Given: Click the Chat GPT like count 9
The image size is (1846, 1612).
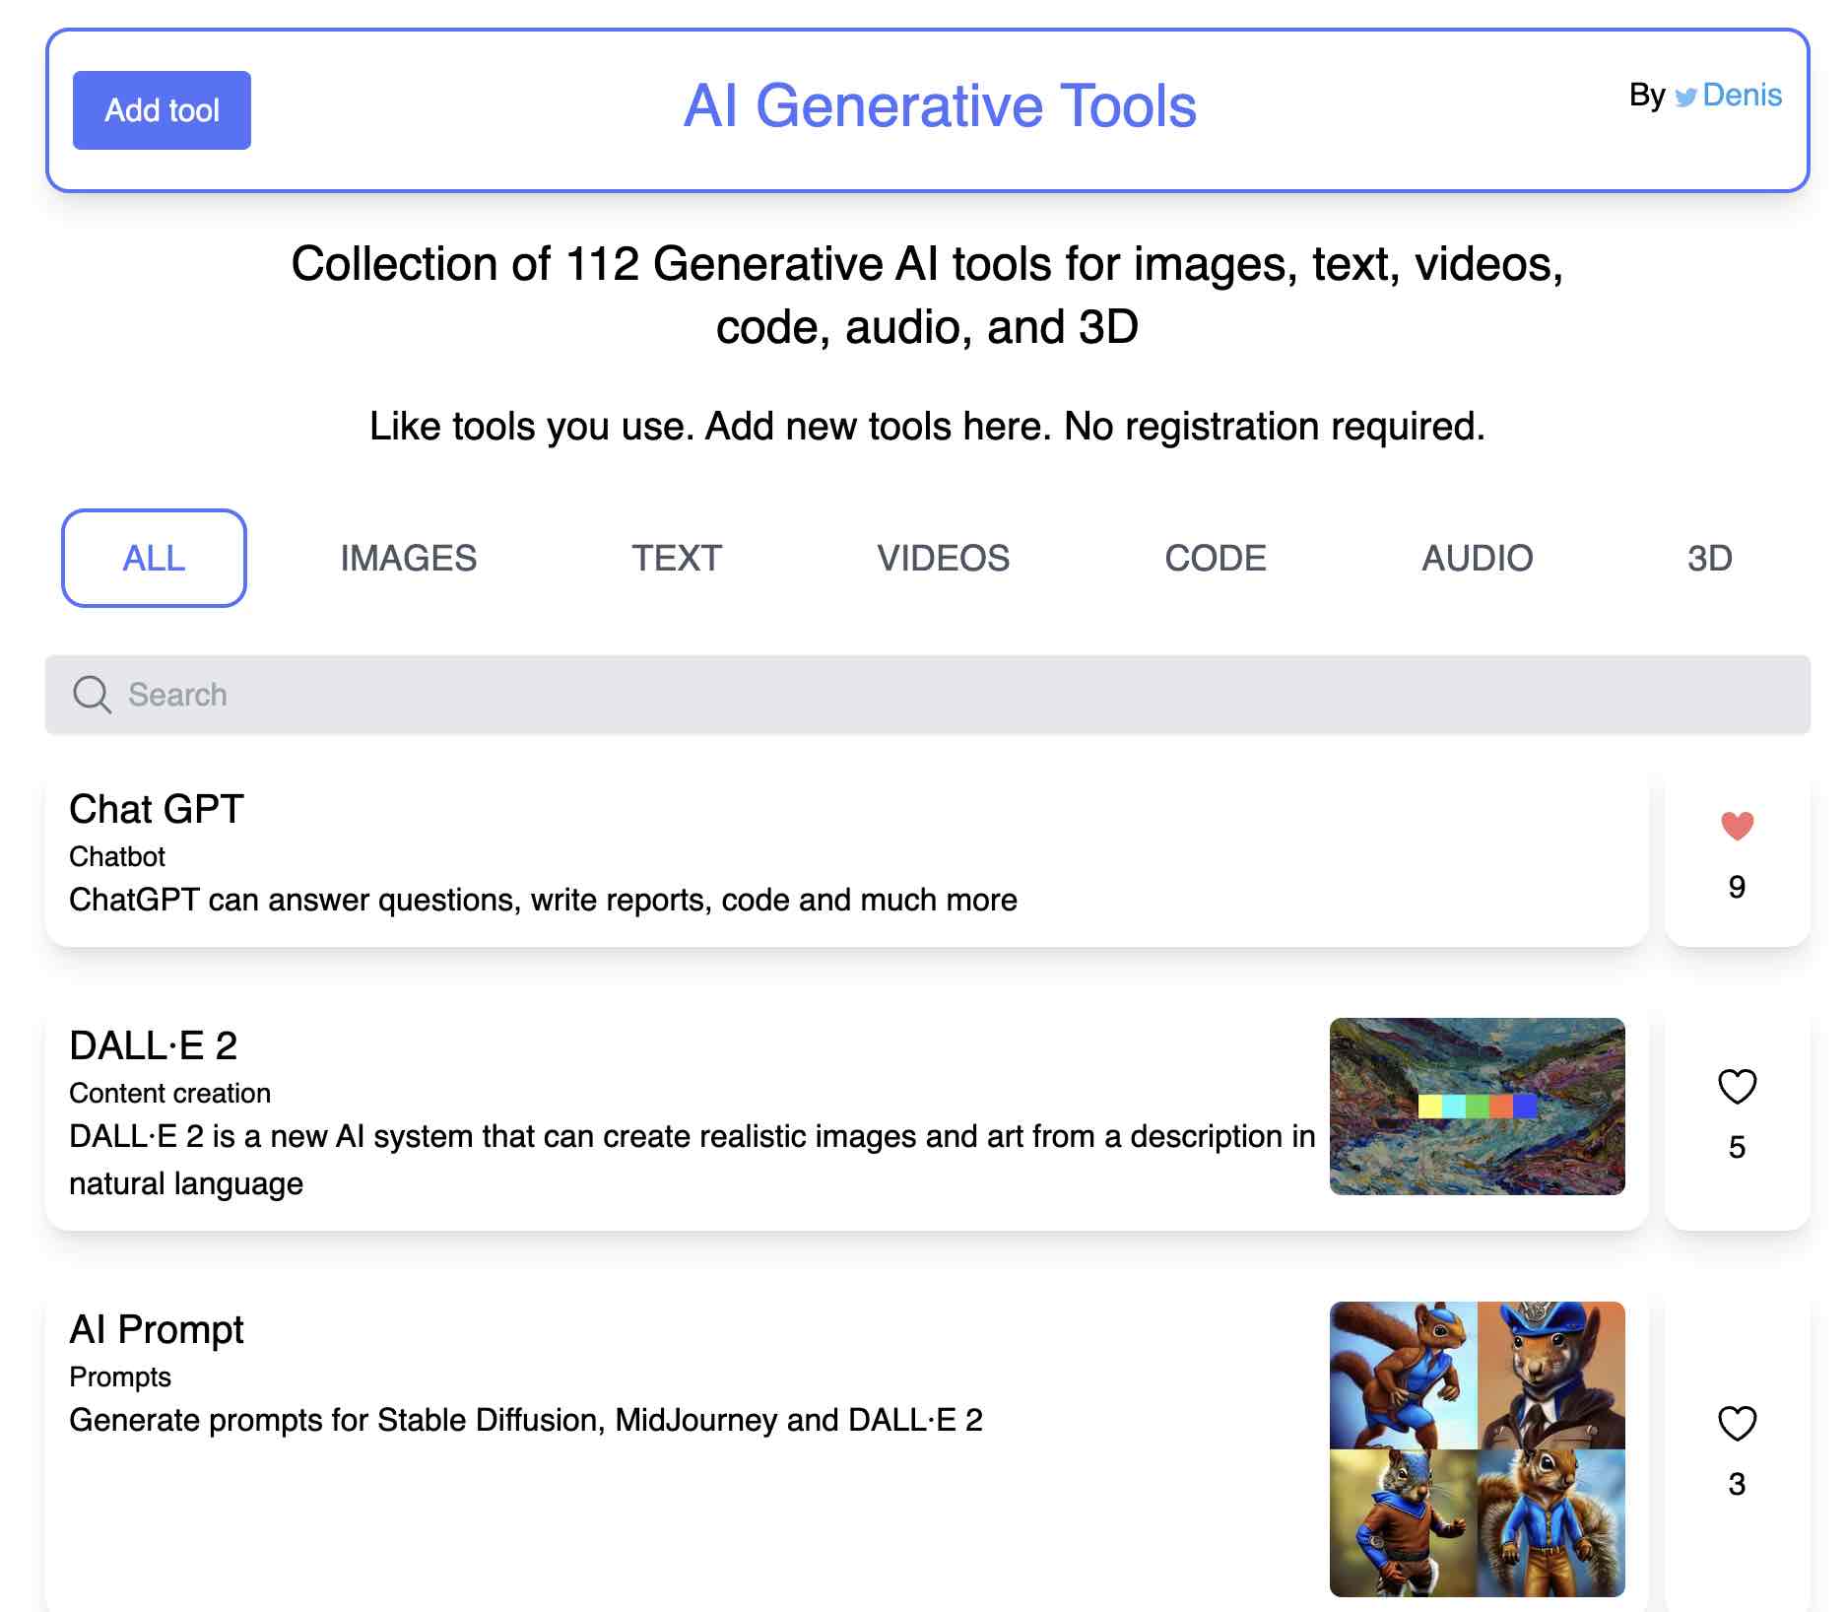Looking at the screenshot, I should pyautogui.click(x=1737, y=887).
